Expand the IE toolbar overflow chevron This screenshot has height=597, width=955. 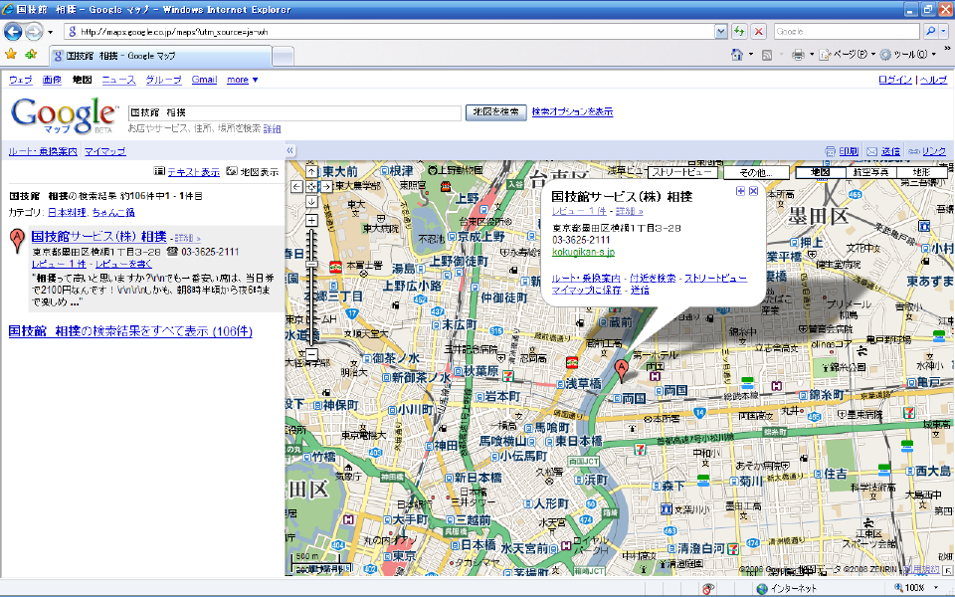click(x=947, y=48)
